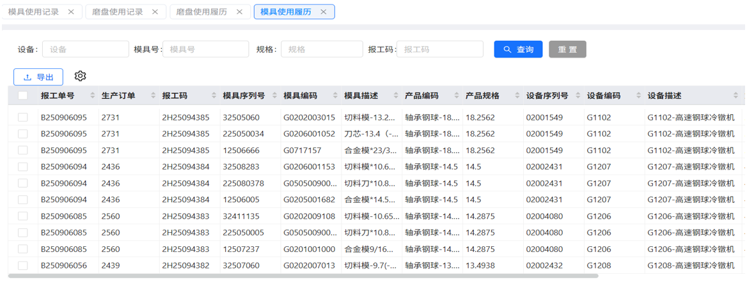Toggle the select-all header checkbox
Screen dimensions: 747x282
tap(23, 96)
